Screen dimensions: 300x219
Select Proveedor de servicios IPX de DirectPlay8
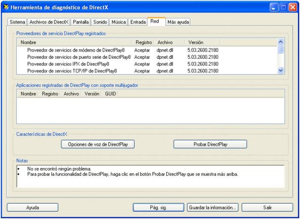click(x=68, y=64)
